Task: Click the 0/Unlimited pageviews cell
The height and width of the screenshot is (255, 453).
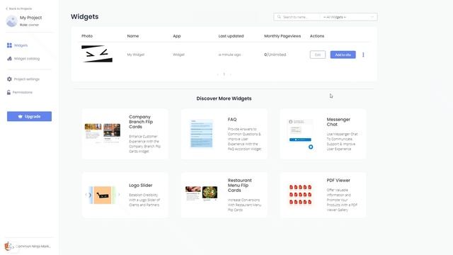Action: tap(275, 55)
